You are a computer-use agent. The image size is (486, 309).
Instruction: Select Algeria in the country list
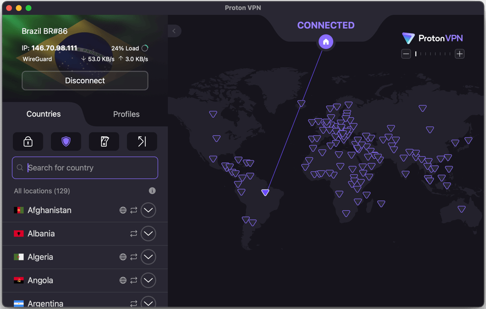[x=40, y=257]
